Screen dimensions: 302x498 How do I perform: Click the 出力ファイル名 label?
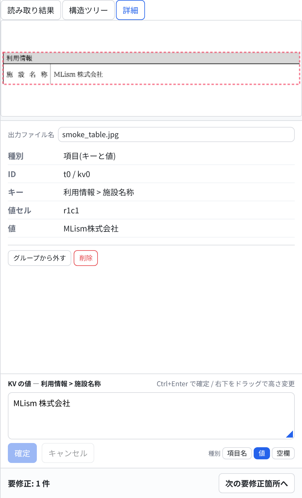point(31,135)
